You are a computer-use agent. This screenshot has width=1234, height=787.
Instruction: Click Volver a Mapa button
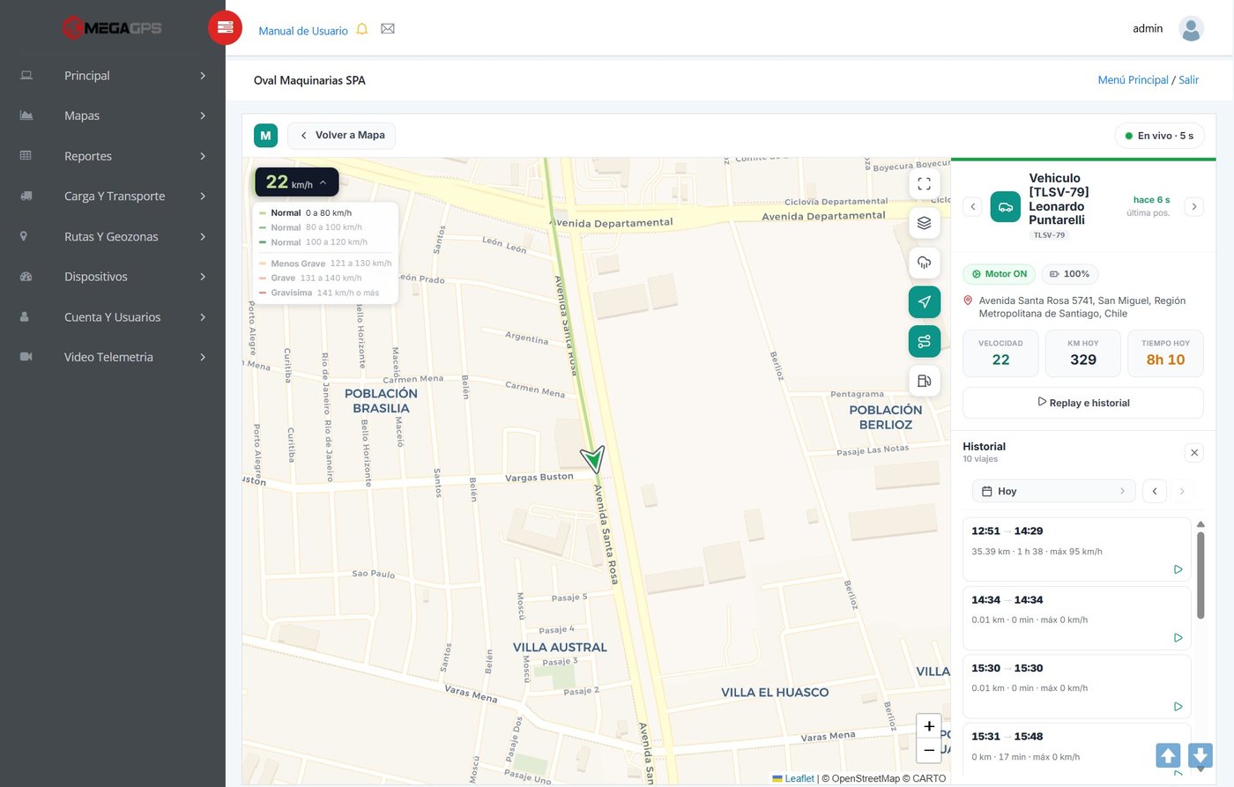tap(342, 136)
